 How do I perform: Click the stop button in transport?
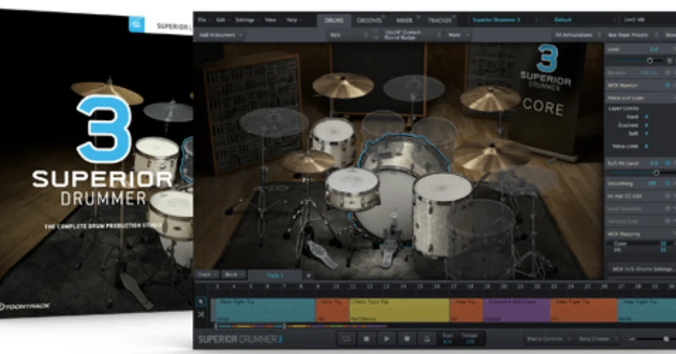(367, 339)
